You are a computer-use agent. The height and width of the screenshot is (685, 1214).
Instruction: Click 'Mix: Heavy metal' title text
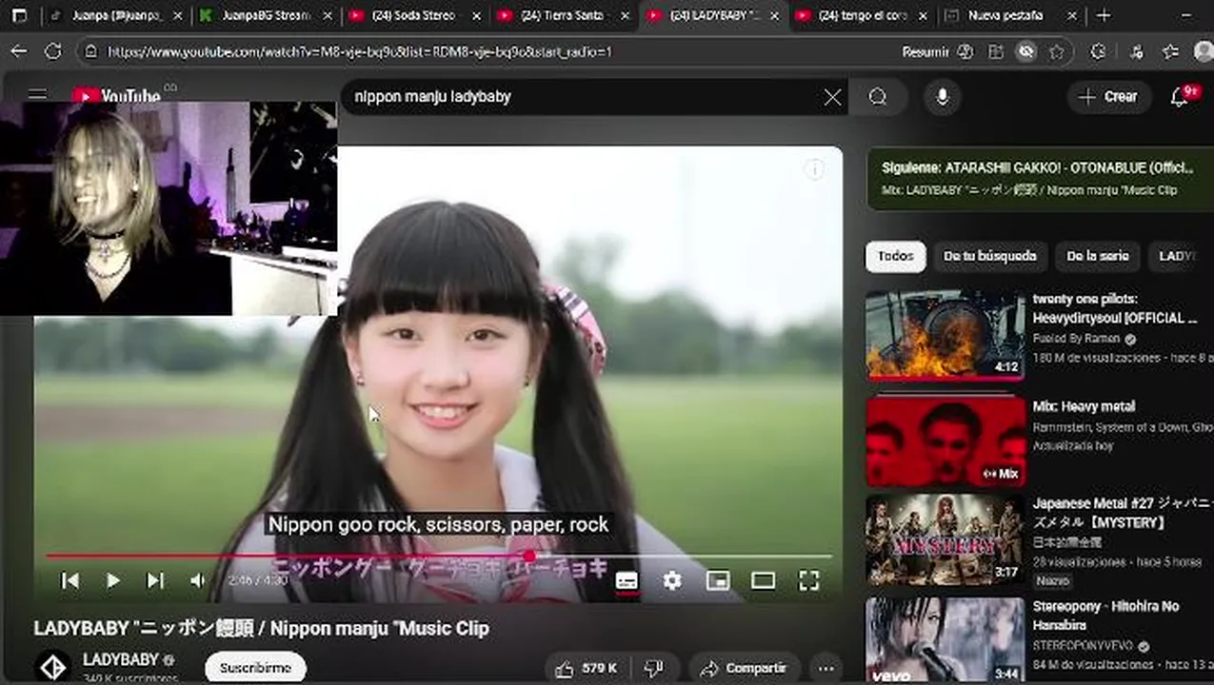(x=1084, y=406)
